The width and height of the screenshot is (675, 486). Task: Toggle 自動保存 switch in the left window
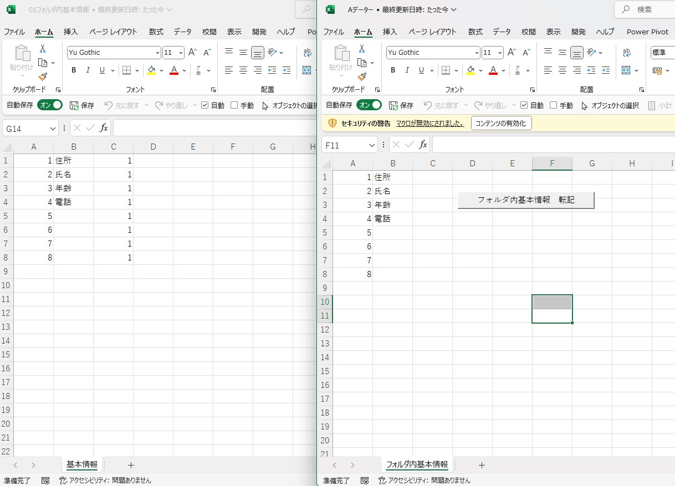click(50, 105)
